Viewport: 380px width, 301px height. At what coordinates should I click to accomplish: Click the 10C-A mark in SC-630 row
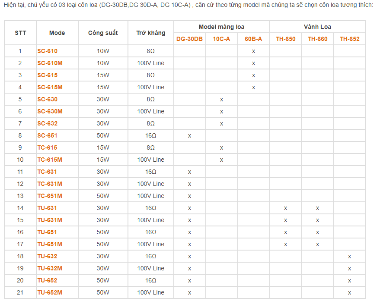pos(221,100)
